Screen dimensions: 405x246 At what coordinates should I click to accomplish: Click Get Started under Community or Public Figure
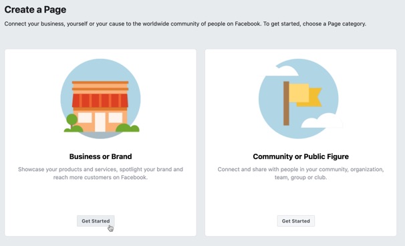[296, 221]
